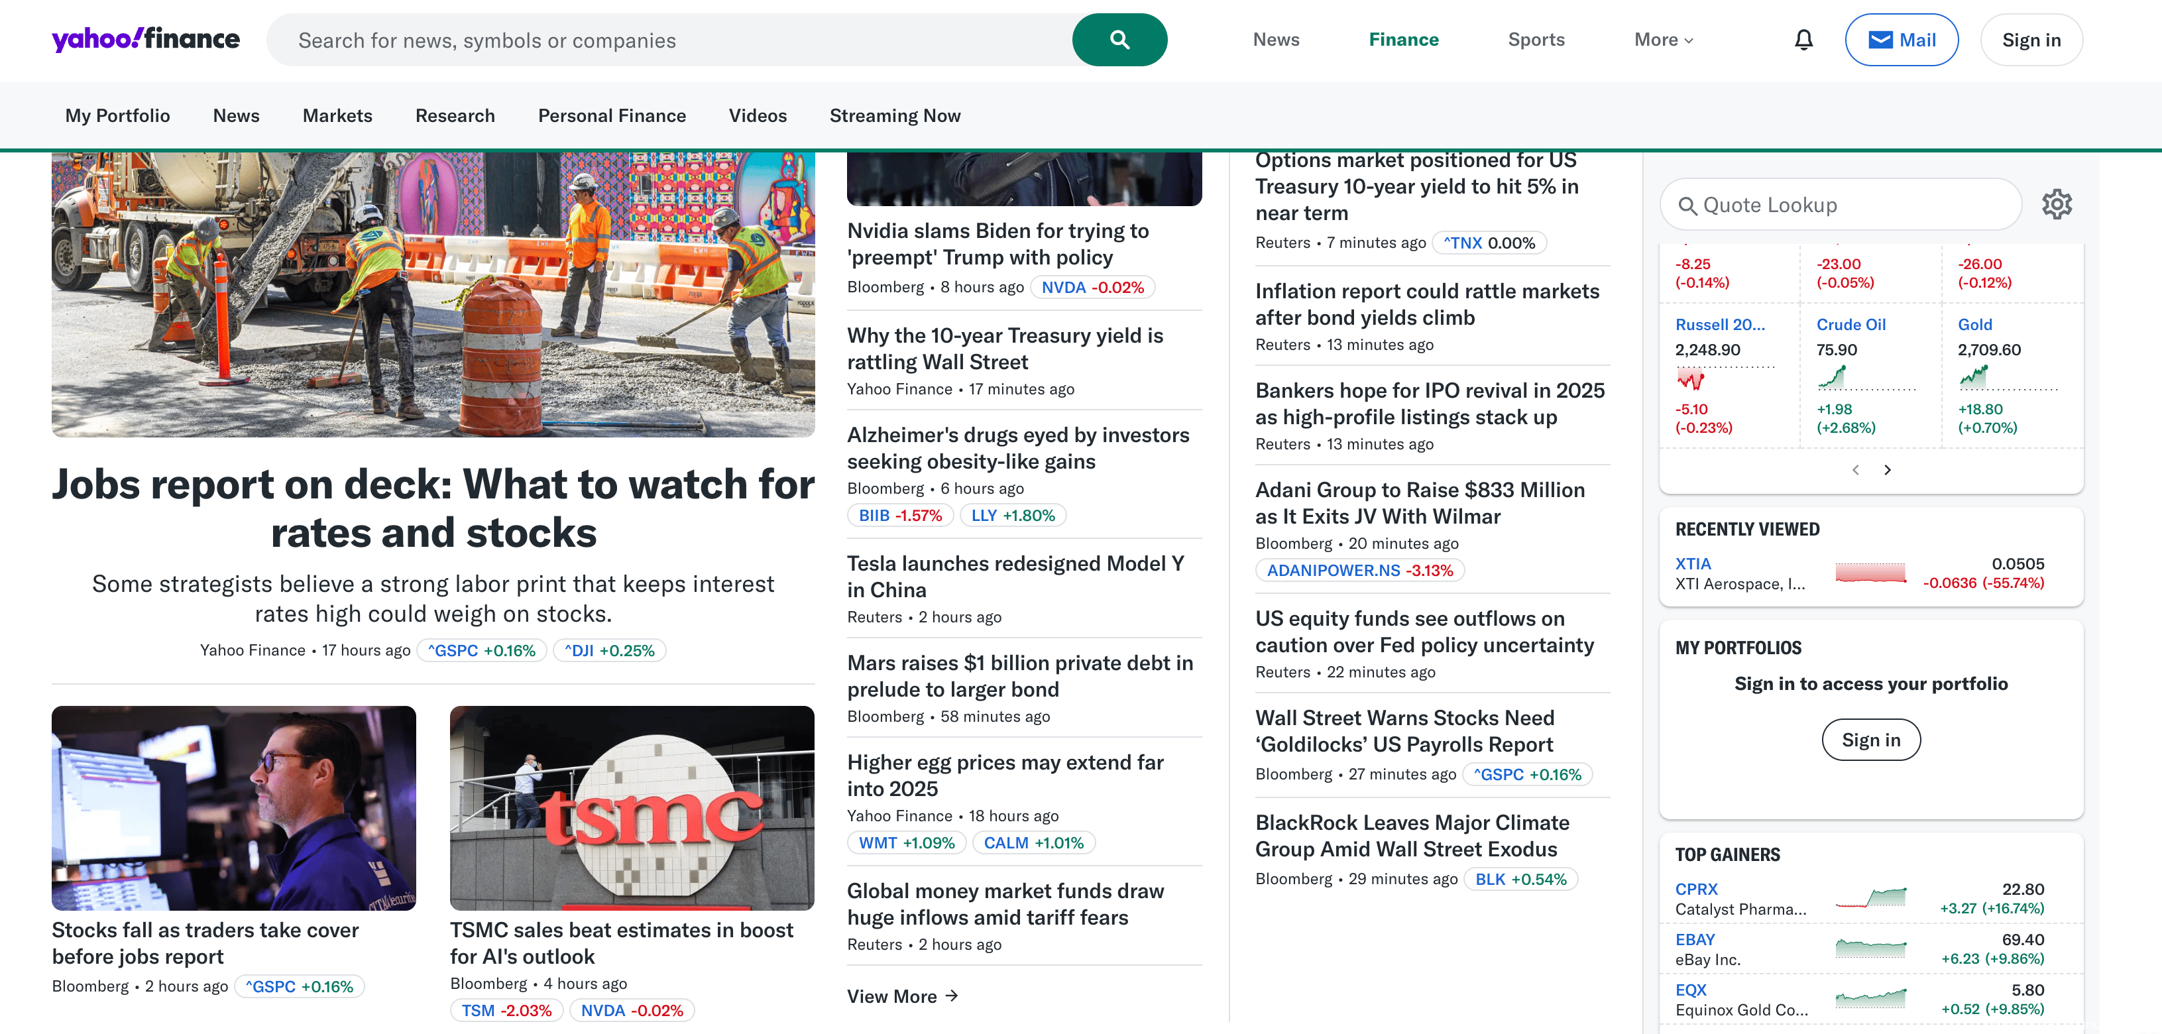The height and width of the screenshot is (1034, 2162).
Task: Click the XTIA mini chart
Action: coord(1870,573)
